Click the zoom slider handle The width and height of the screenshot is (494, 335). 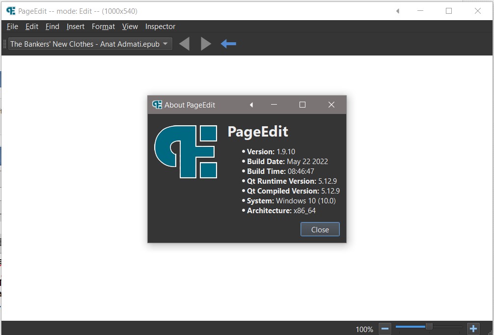(429, 326)
